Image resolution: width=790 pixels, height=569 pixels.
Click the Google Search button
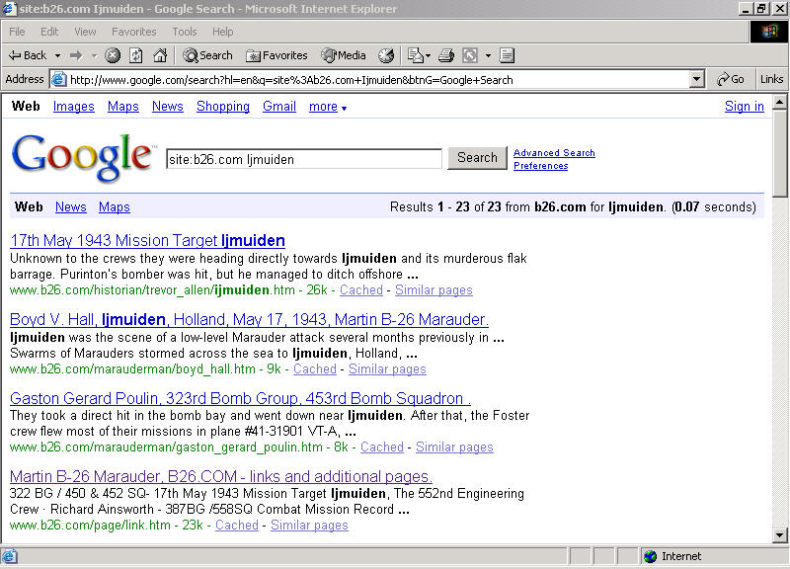[477, 158]
